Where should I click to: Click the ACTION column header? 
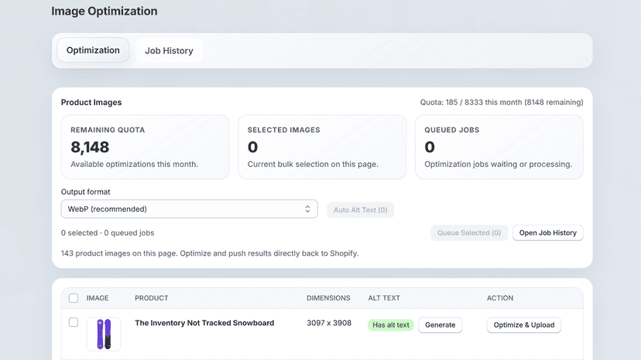tap(500, 298)
